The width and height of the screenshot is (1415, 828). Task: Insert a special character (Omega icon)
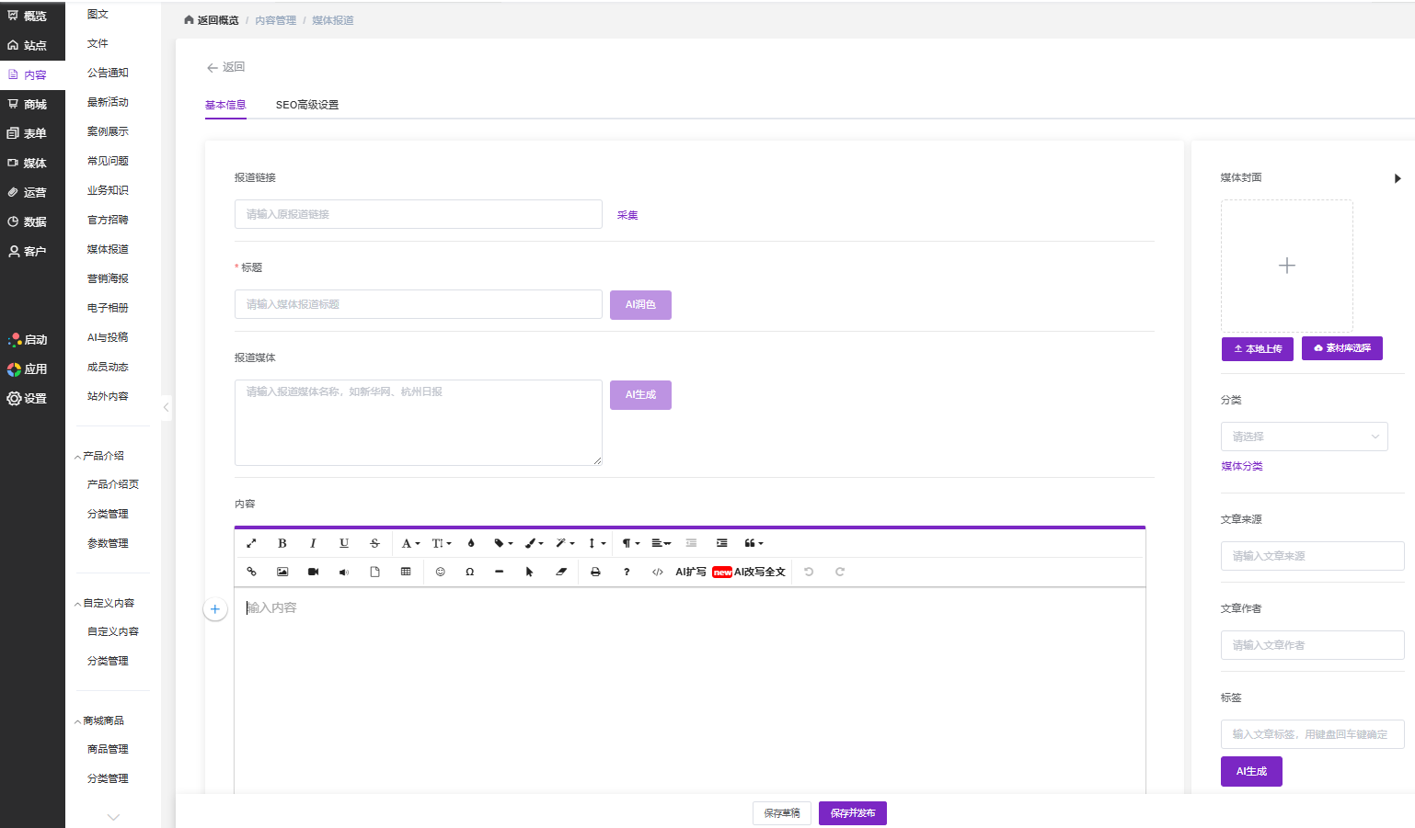pos(470,572)
